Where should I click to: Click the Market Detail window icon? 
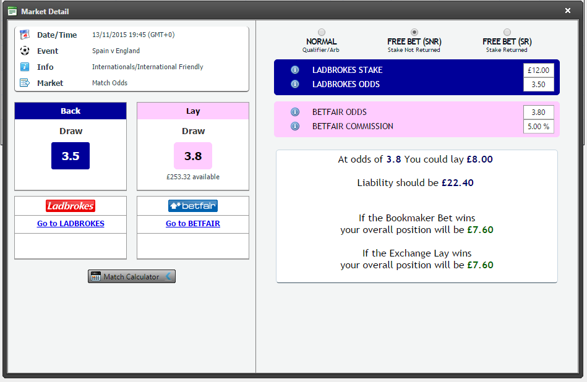click(12, 11)
